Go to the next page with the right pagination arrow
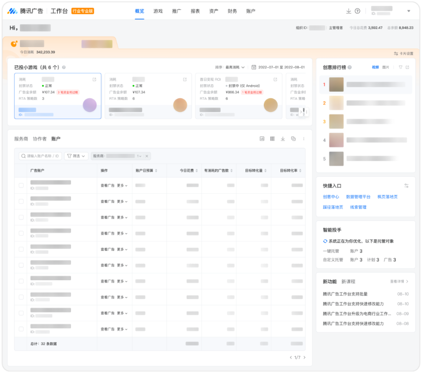The image size is (422, 373). point(304,357)
